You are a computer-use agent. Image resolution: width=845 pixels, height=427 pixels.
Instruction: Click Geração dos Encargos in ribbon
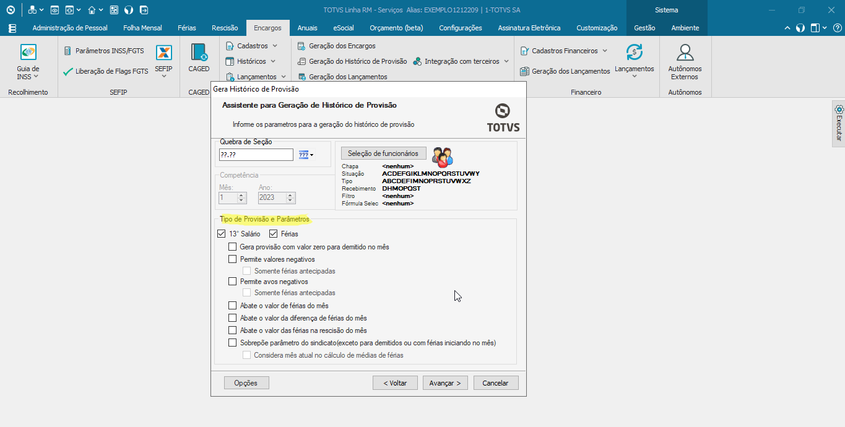click(x=336, y=46)
